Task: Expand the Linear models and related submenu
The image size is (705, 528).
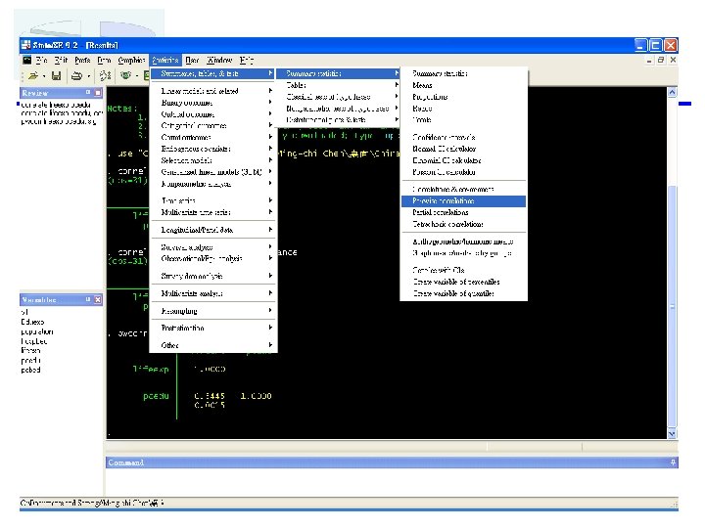Action: pyautogui.click(x=213, y=91)
